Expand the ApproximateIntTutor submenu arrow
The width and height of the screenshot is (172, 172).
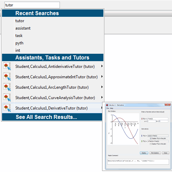click(x=102, y=77)
